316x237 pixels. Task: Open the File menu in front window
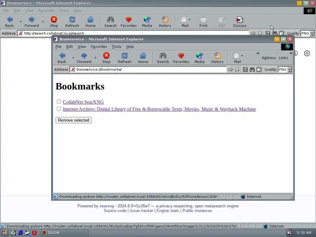coord(58,47)
